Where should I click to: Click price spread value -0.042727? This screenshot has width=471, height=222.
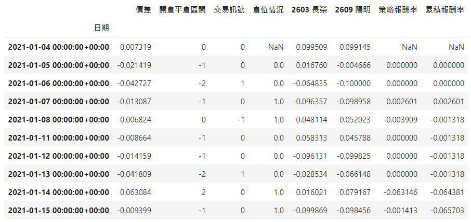[x=134, y=84]
